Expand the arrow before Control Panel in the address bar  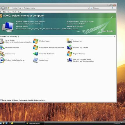tap(11, 8)
